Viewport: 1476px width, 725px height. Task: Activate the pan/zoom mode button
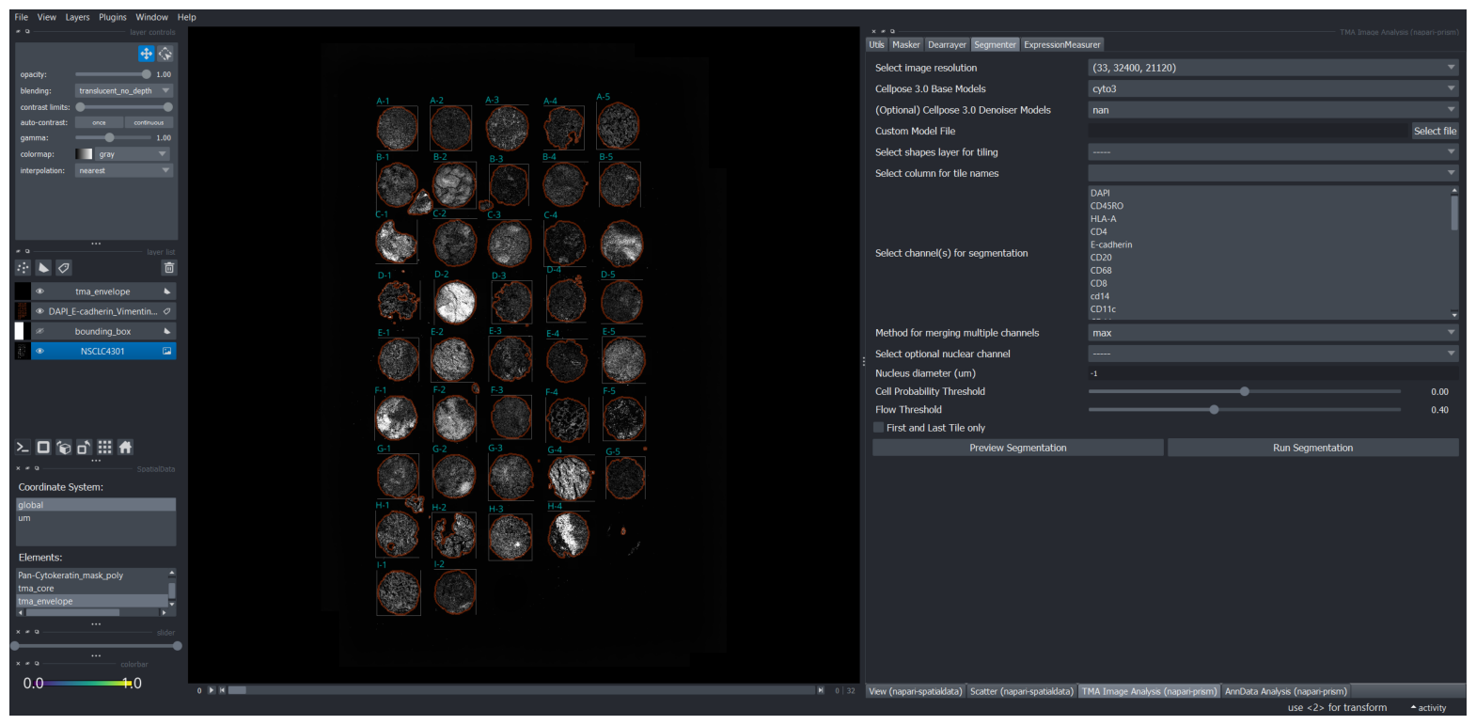pos(146,54)
